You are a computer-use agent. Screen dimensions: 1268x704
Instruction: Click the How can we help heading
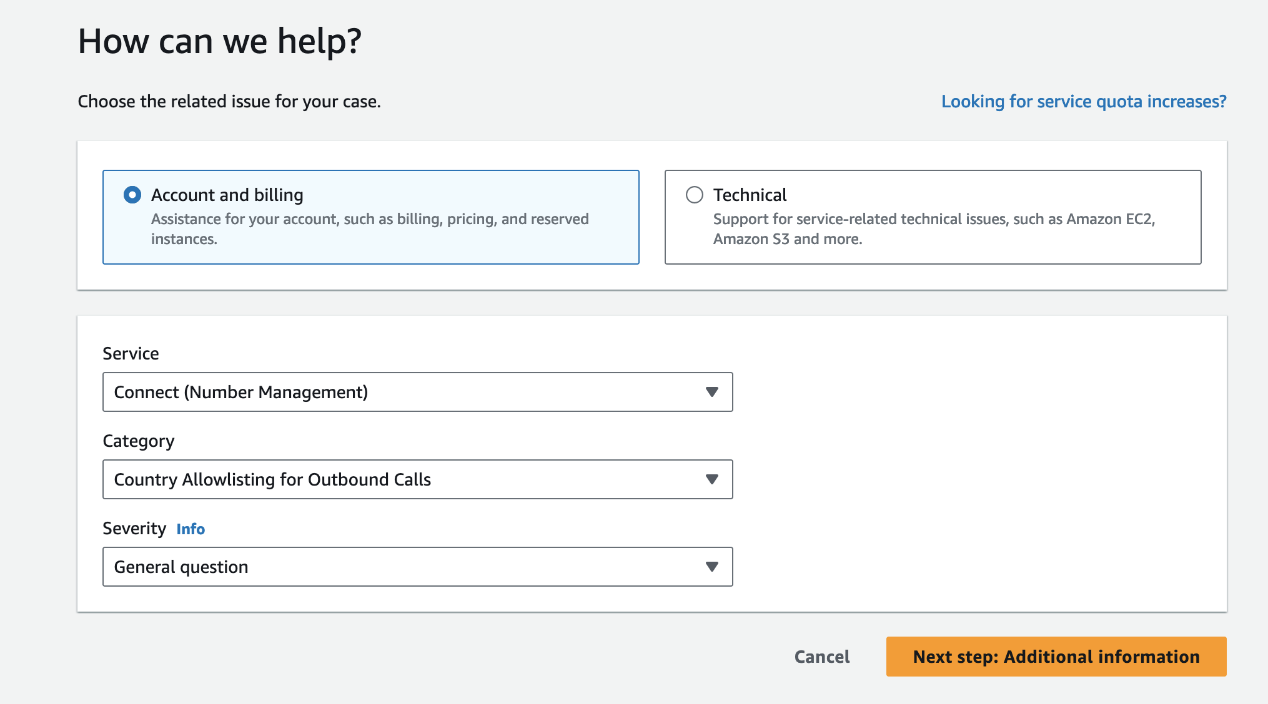pyautogui.click(x=219, y=41)
